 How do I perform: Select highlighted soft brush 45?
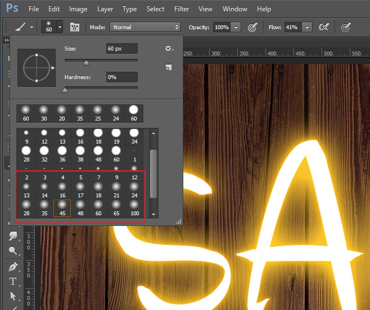tap(62, 209)
